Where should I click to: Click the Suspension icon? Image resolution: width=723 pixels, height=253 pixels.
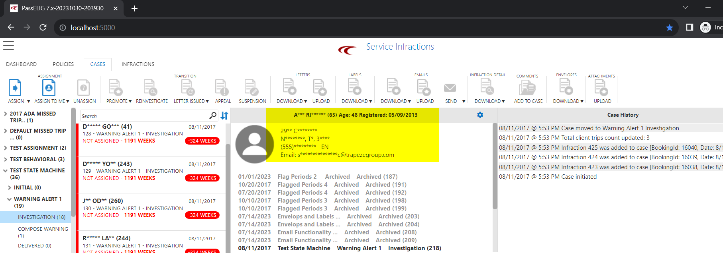pos(252,88)
